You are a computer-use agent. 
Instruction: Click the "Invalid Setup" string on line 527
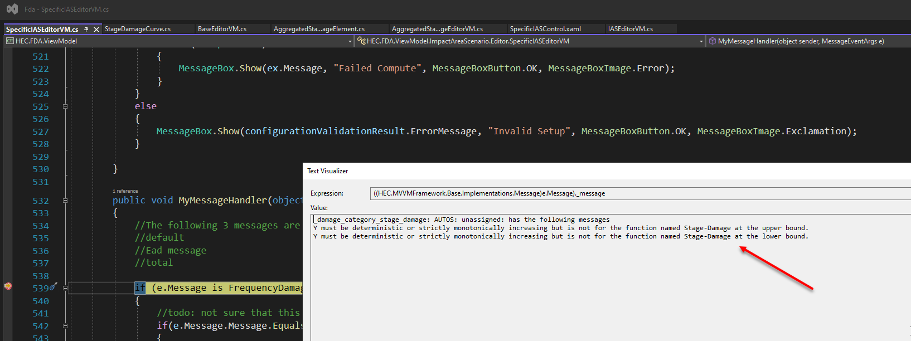tap(531, 131)
